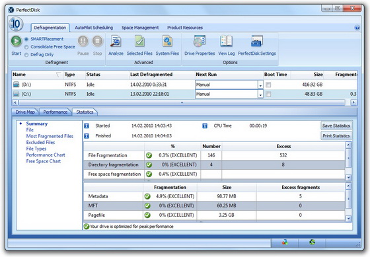Screen dimensions: 370x257
Task: Click the fragmentation table scroll down arrow
Action: [349, 178]
